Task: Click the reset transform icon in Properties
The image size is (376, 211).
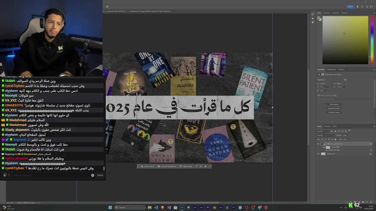Action: coord(345,80)
